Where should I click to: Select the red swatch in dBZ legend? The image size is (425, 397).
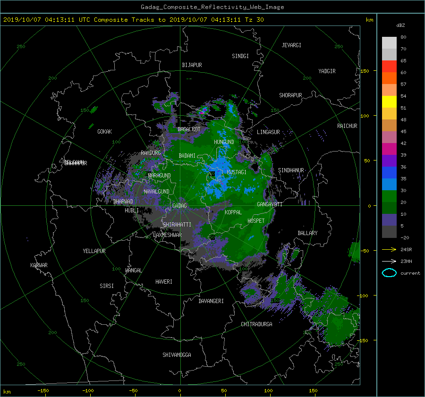(x=389, y=67)
